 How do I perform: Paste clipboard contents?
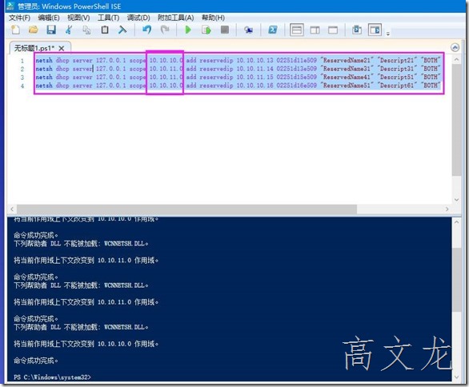click(105, 30)
